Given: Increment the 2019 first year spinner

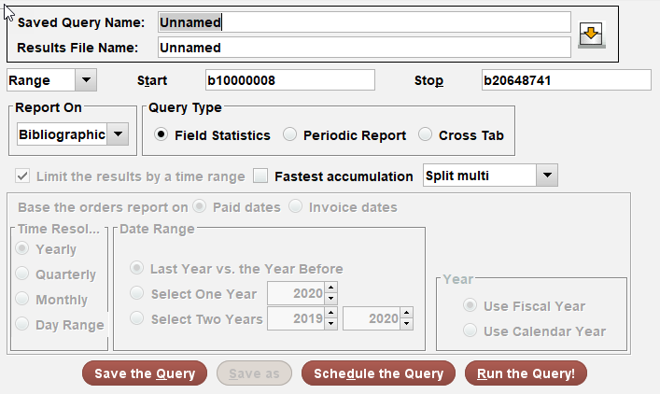Looking at the screenshot, I should coord(331,313).
